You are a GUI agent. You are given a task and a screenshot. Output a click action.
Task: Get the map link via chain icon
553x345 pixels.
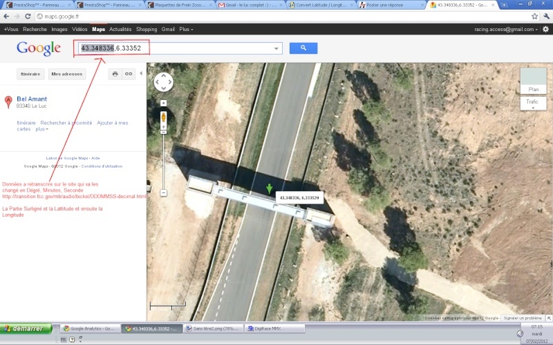(x=129, y=74)
